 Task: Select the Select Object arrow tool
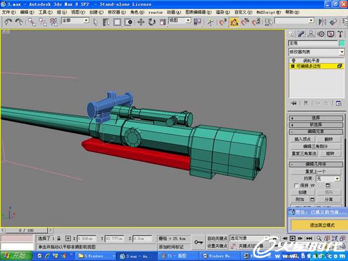95,22
